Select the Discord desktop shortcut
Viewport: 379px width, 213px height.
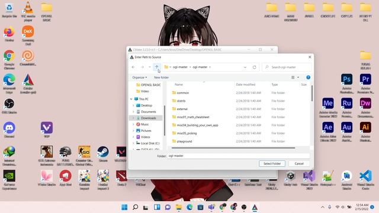[x=9, y=130]
